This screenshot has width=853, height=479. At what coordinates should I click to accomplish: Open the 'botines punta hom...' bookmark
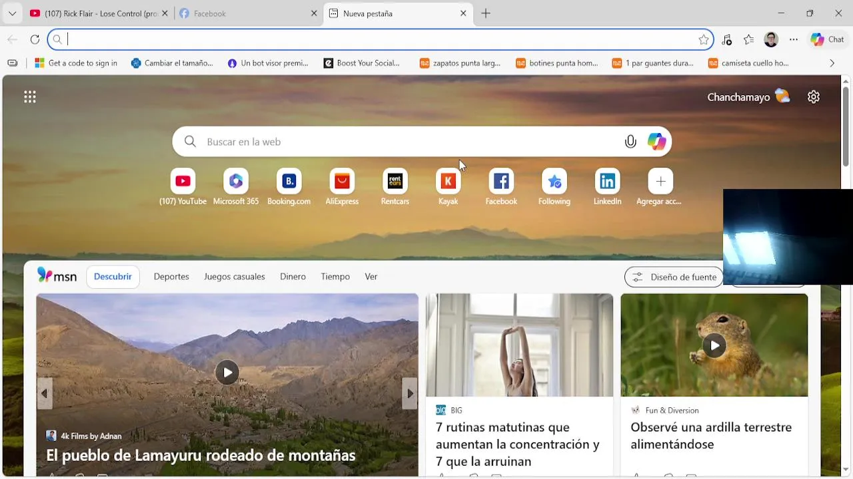click(x=556, y=63)
